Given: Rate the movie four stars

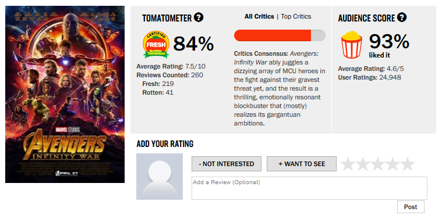Looking at the screenshot, I should click(393, 164).
